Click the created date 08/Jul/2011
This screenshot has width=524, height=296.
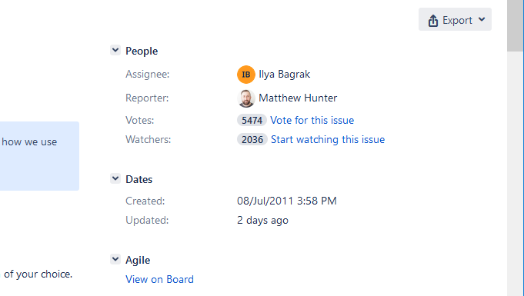pos(265,201)
